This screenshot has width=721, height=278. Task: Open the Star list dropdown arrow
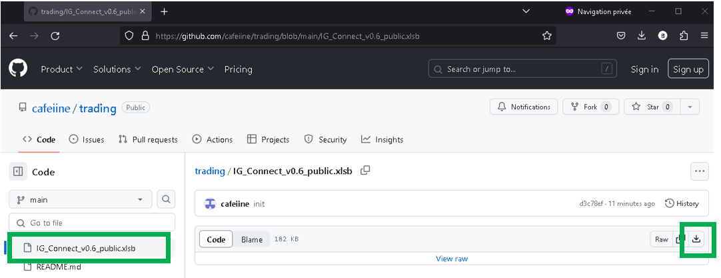click(690, 107)
